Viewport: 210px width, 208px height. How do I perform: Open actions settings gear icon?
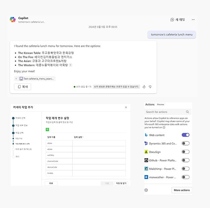pos(146,190)
